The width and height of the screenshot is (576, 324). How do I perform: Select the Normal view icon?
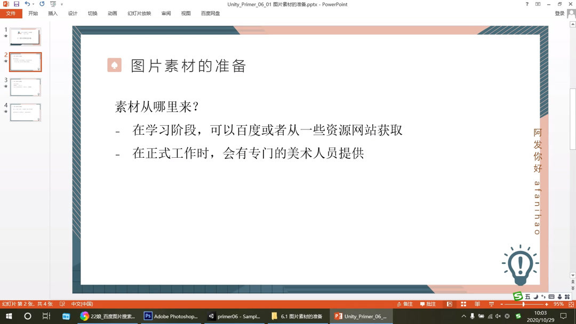pos(449,303)
